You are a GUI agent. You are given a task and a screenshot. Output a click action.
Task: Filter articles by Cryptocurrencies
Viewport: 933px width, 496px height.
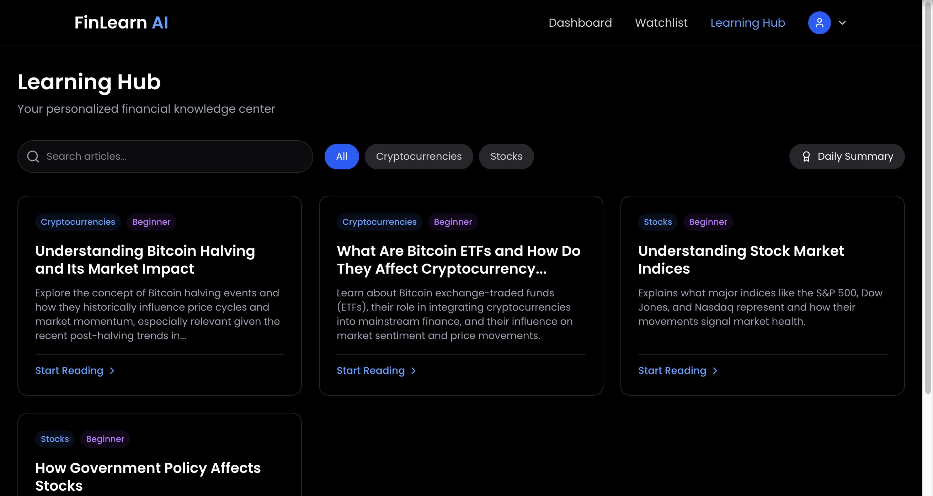[x=418, y=157]
